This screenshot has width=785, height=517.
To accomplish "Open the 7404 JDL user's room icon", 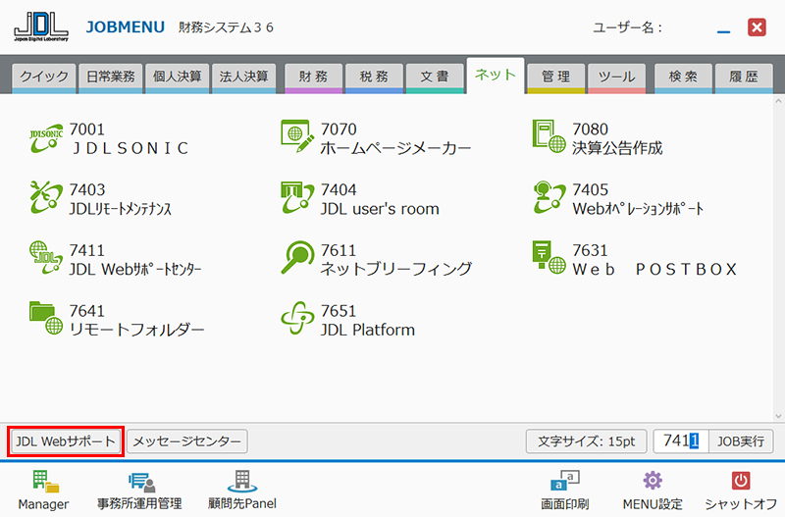I will coord(297,198).
